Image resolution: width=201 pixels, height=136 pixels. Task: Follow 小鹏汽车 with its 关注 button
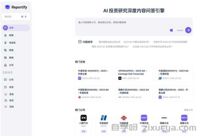pos(83,131)
